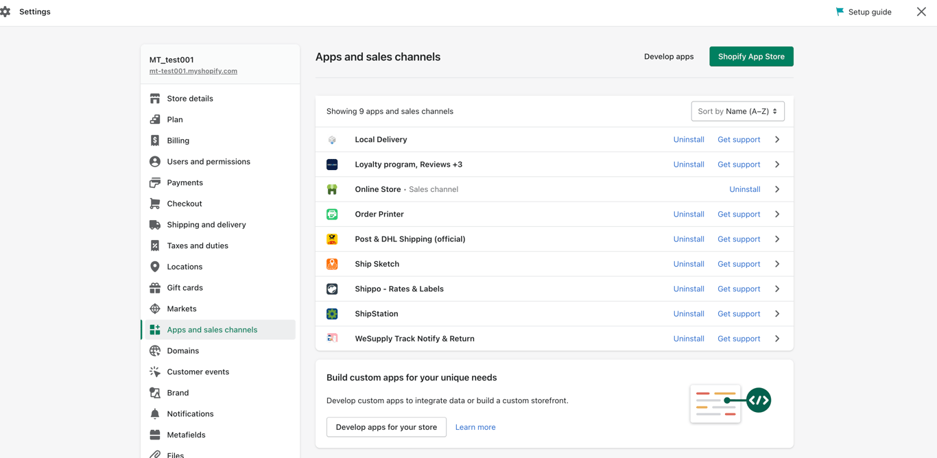
Task: Click the Plan sidebar icon
Action: (155, 119)
